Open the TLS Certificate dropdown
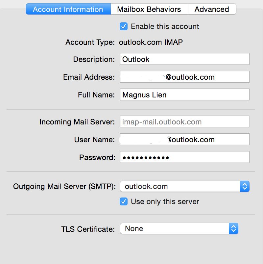 point(179,228)
